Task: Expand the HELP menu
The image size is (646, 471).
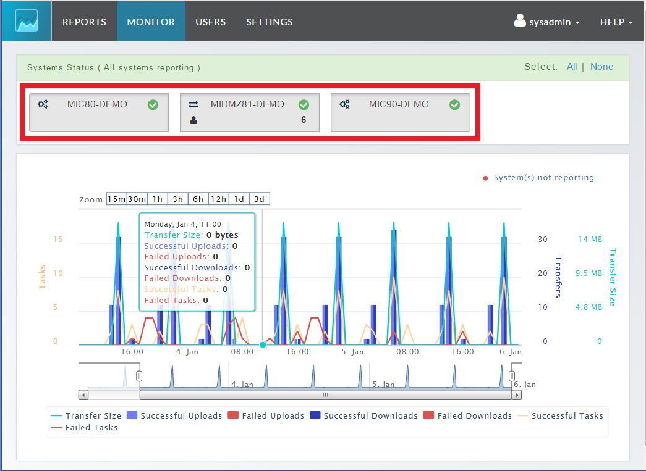Action: [616, 22]
